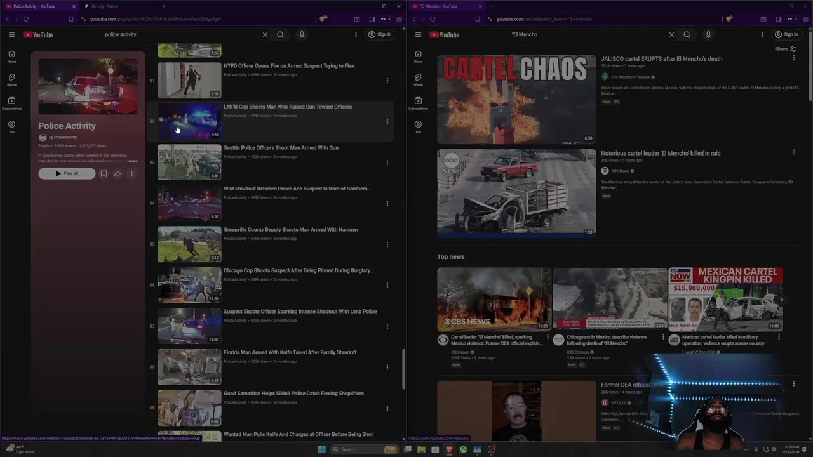Open Xbox app from the taskbar
813x457 pixels.
click(463, 449)
